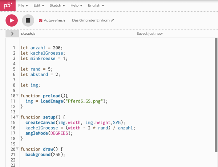Open the Help dropdown menu

(x=76, y=6)
